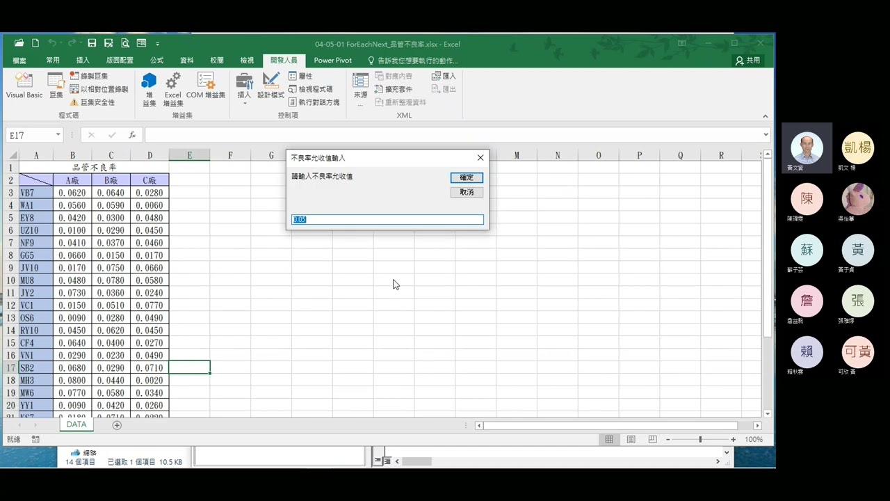Create new workbook from quick access toolbar
The image size is (890, 501).
click(35, 43)
